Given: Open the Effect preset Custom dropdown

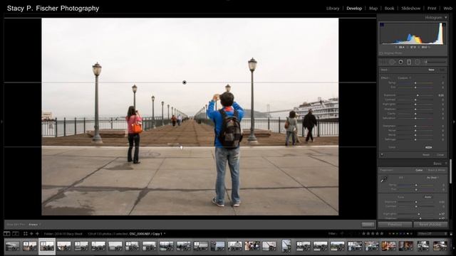Looking at the screenshot, I should coord(405,78).
